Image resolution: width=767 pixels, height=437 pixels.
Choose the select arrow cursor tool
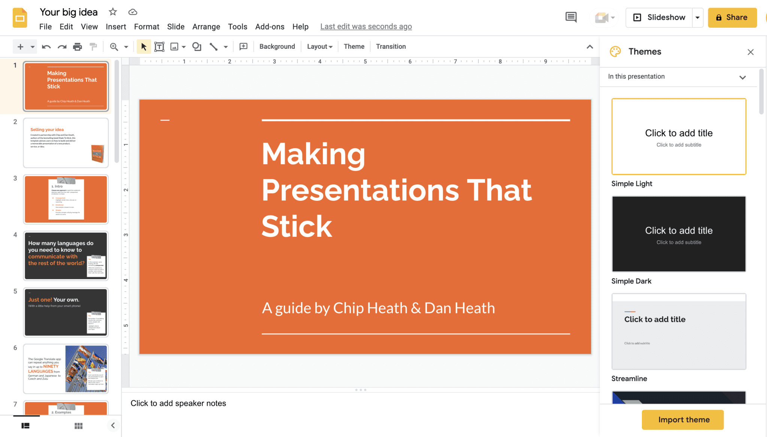(143, 46)
